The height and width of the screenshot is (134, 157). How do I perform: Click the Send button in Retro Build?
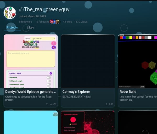tap(142, 87)
